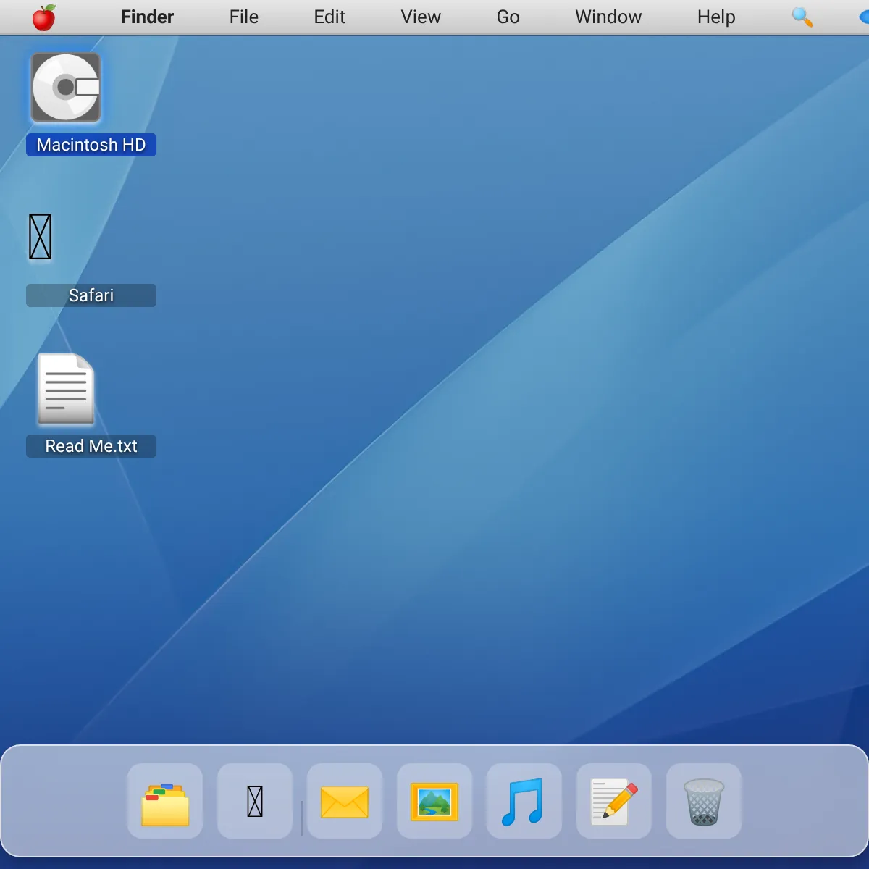Select the Macintosh HD disk icon

coord(66,88)
